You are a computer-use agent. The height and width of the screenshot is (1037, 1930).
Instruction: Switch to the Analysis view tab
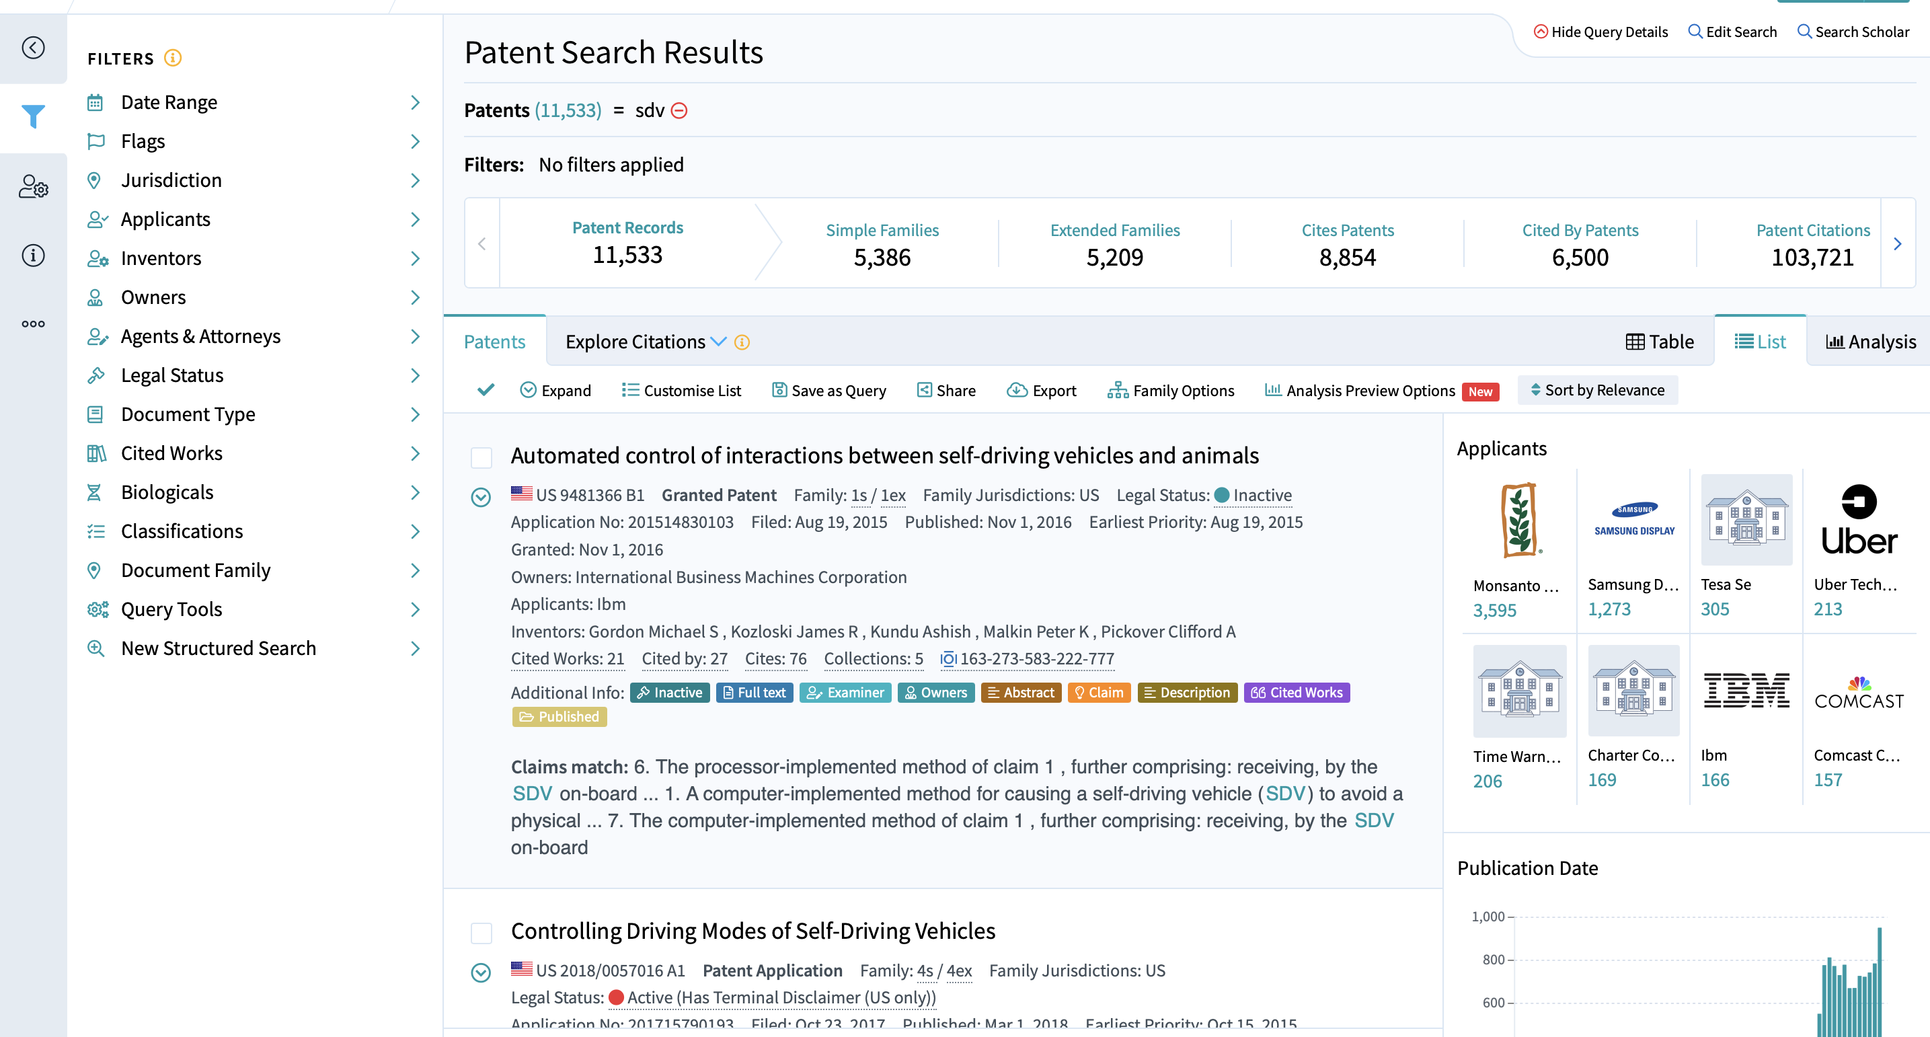point(1870,342)
